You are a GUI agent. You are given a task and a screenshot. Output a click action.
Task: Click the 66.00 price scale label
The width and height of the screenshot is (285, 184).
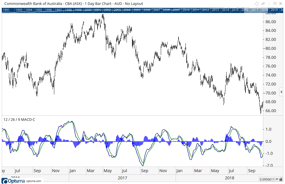(271, 111)
